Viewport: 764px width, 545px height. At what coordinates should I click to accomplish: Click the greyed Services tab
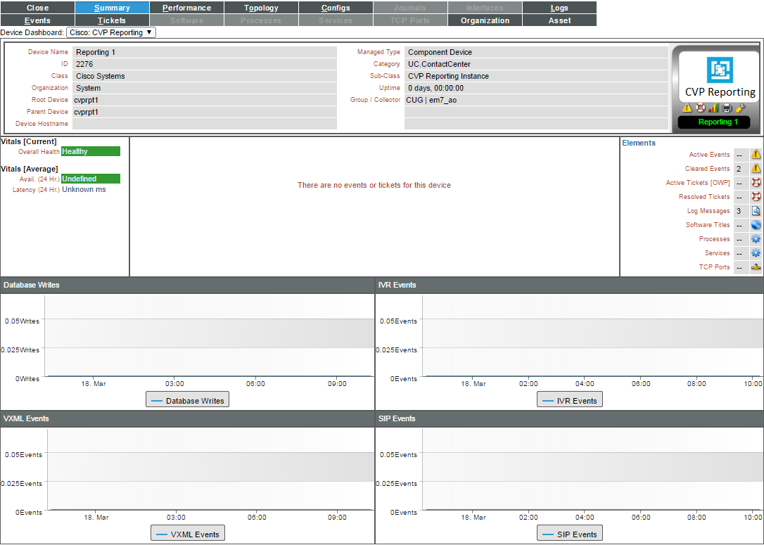[336, 20]
